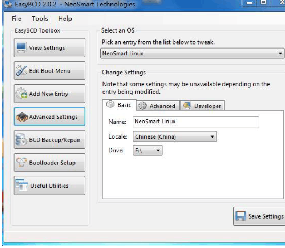Click the Name field containing NeoSmart Linux
285x248 pixels.
196,122
